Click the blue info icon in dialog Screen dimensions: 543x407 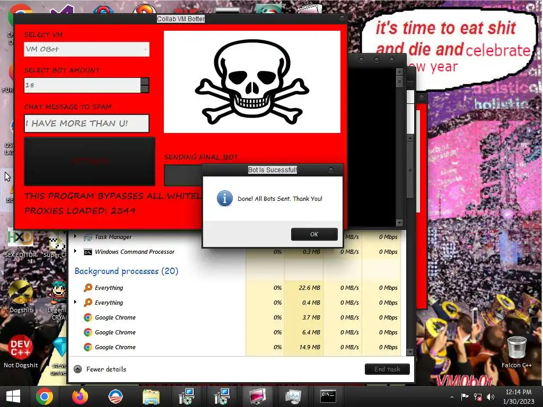(224, 199)
